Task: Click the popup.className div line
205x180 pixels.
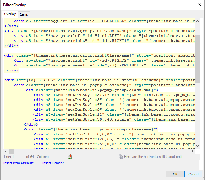Action: pyautogui.click(x=104, y=85)
